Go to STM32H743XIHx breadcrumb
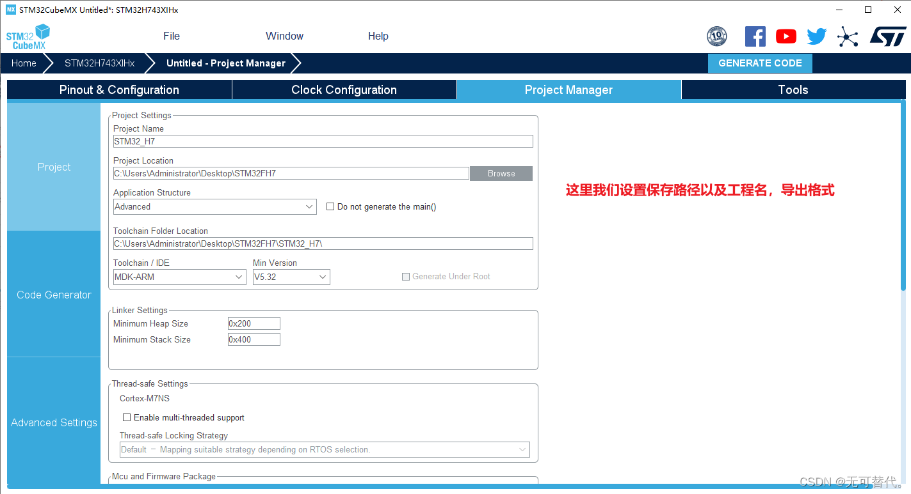Screen dimensions: 911x494 (x=100, y=63)
